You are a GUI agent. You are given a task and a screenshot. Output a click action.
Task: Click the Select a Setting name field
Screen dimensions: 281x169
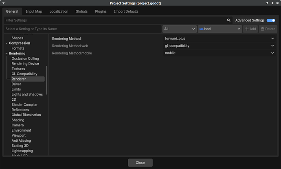[x=83, y=29]
